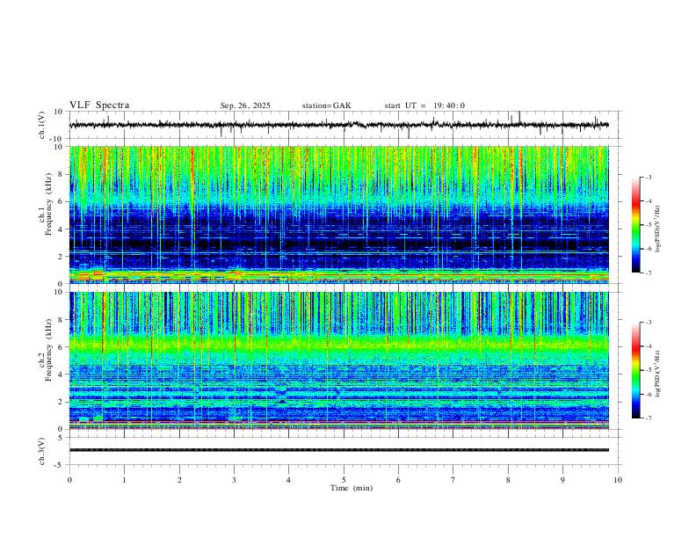
Task: Click the '10' tick on the time axis
Action: pos(618,480)
